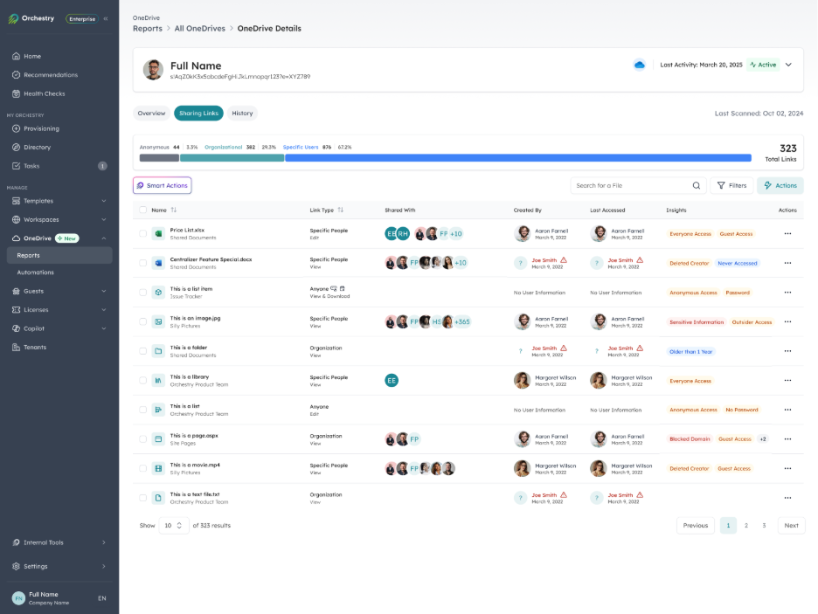Click the Orchestry logo icon
This screenshot has height=614, width=818.
[x=14, y=18]
